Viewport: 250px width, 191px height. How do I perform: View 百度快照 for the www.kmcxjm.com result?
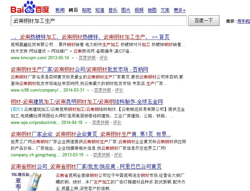(87, 58)
